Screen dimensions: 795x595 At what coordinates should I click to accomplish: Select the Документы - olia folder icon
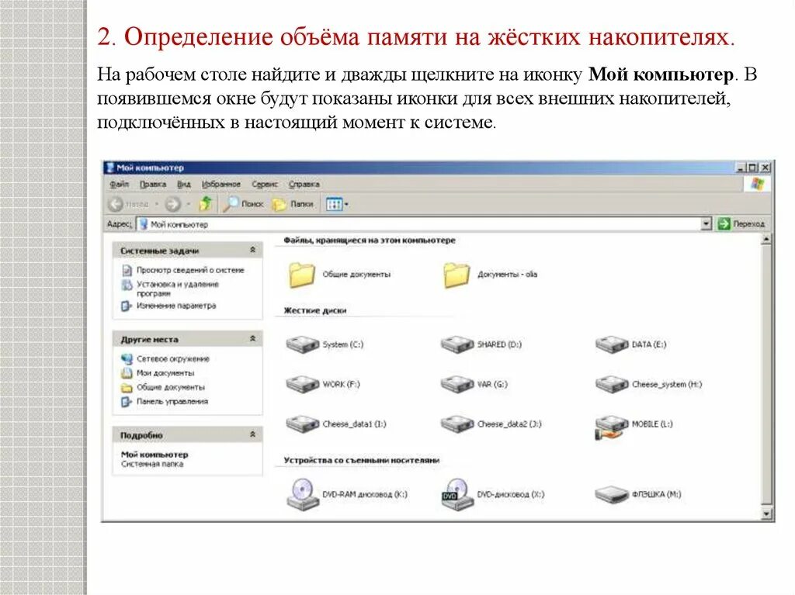pyautogui.click(x=457, y=275)
